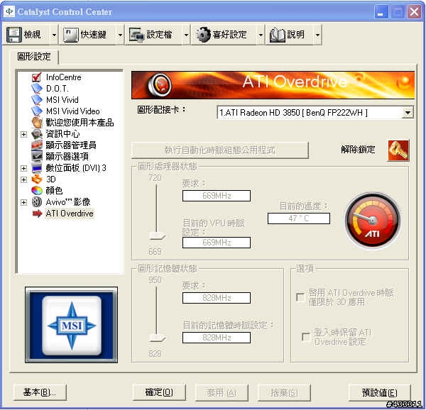Click the 快速鍵 hotkey icon

[x=71, y=35]
